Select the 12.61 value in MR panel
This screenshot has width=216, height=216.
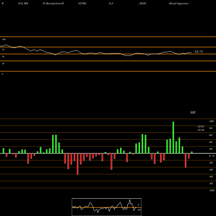[201, 127]
